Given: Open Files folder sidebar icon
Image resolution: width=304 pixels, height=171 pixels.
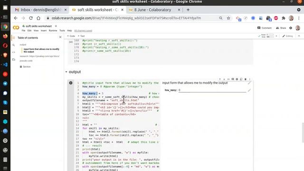Looking at the screenshot, I should [x=14, y=59].
